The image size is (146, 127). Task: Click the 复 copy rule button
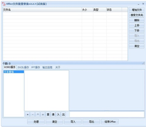48,114
